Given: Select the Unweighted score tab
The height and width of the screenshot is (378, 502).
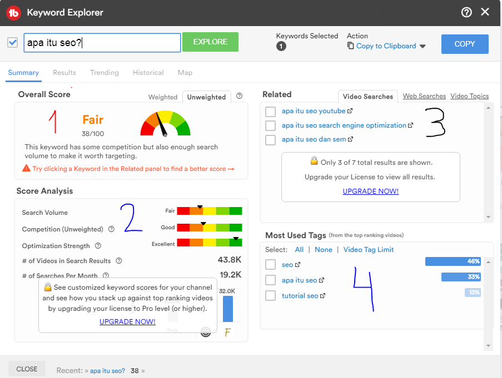Looking at the screenshot, I should click(206, 97).
